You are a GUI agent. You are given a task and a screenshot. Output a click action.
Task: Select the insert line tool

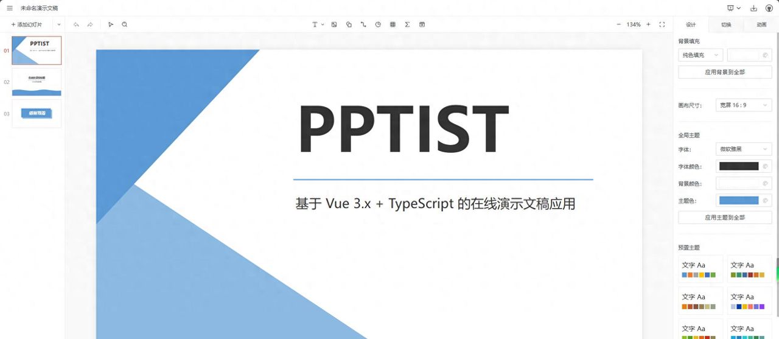[363, 24]
